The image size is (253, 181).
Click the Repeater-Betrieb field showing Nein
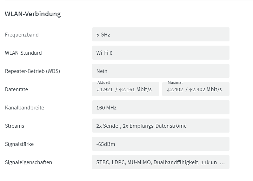click(161, 71)
